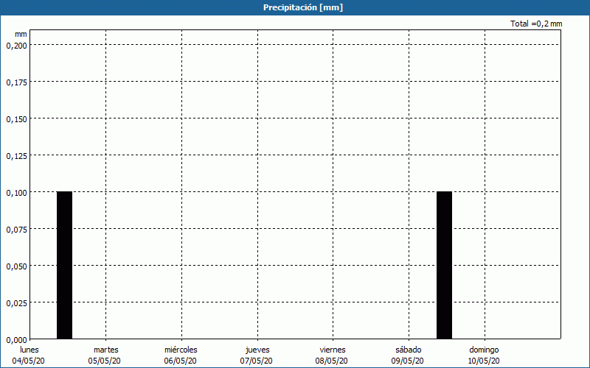Click the 0,150 y-axis label
Image resolution: width=590 pixels, height=368 pixels.
coord(16,119)
